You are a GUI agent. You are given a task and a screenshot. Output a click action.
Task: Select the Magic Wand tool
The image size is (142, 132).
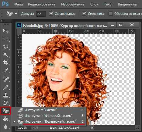6,55
